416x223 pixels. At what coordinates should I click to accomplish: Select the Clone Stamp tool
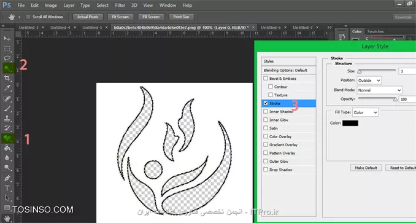(7, 118)
